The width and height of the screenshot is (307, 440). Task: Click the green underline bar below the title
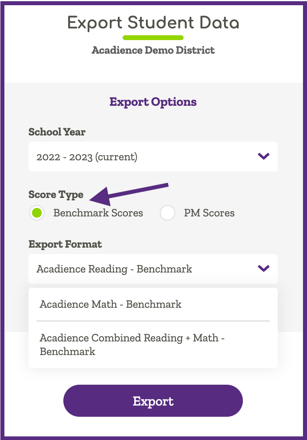coord(153,37)
